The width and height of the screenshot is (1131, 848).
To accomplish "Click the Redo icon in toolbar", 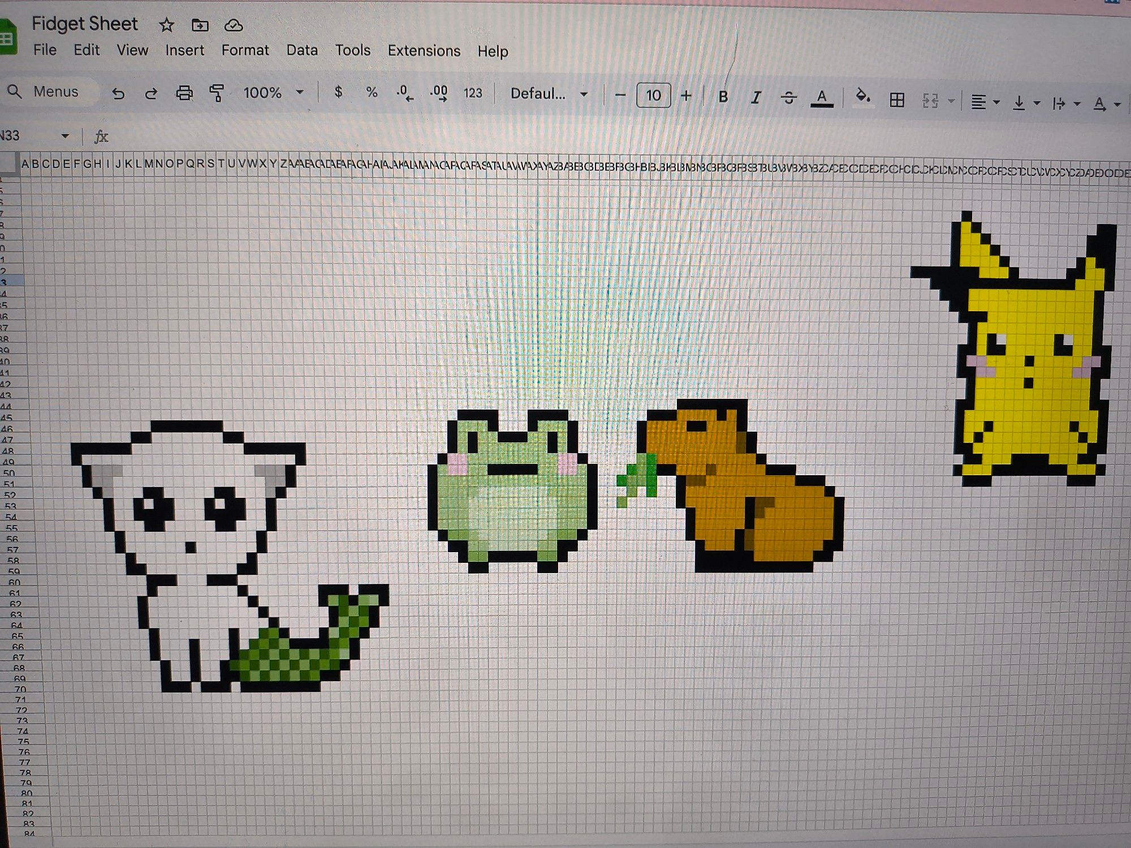I will pyautogui.click(x=149, y=95).
